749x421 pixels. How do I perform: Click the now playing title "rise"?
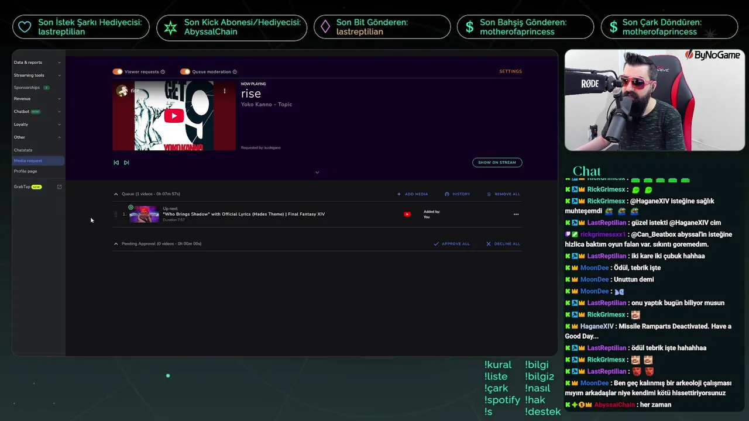click(251, 94)
